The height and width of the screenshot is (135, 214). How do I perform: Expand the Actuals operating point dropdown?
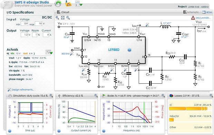click(49, 52)
